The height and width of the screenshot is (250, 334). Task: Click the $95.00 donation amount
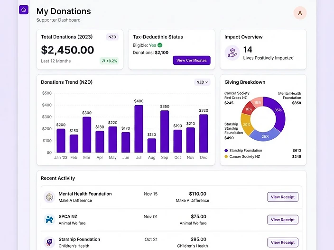pyautogui.click(x=198, y=240)
